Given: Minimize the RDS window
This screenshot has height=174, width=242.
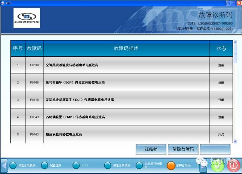Looking at the screenshot, I should coord(228,3).
